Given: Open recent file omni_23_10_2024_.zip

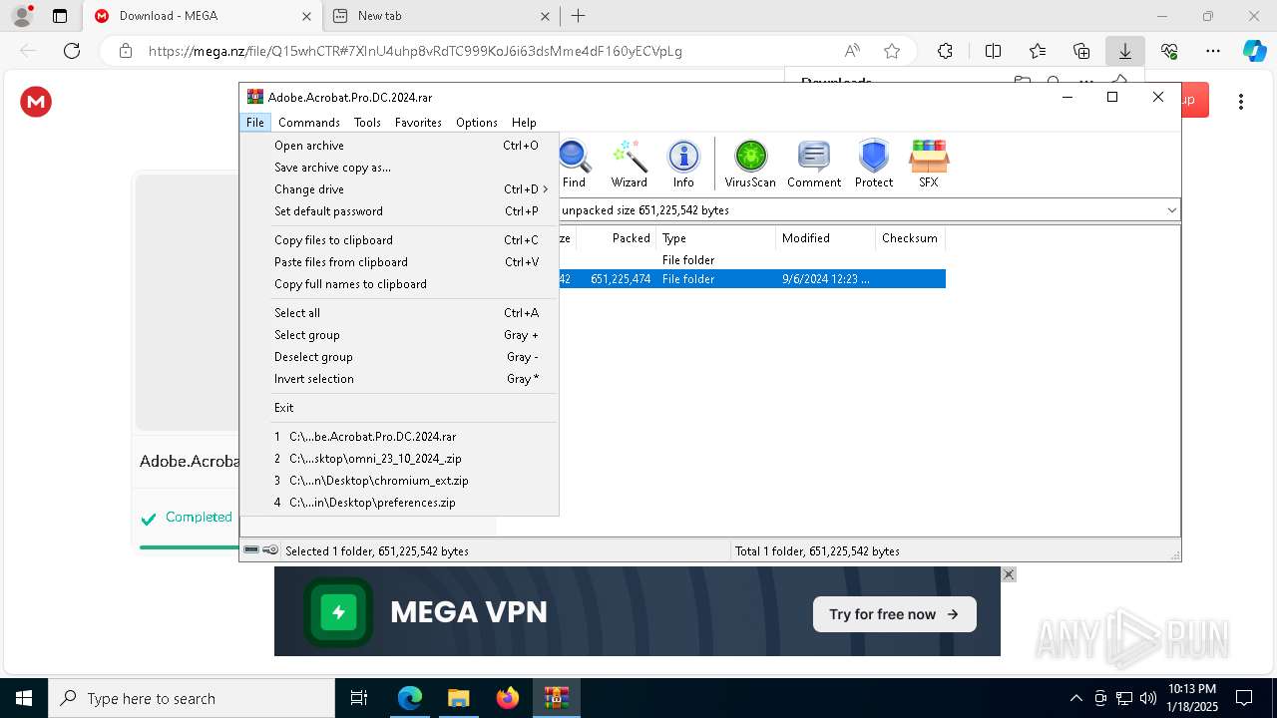Looking at the screenshot, I should [399, 459].
